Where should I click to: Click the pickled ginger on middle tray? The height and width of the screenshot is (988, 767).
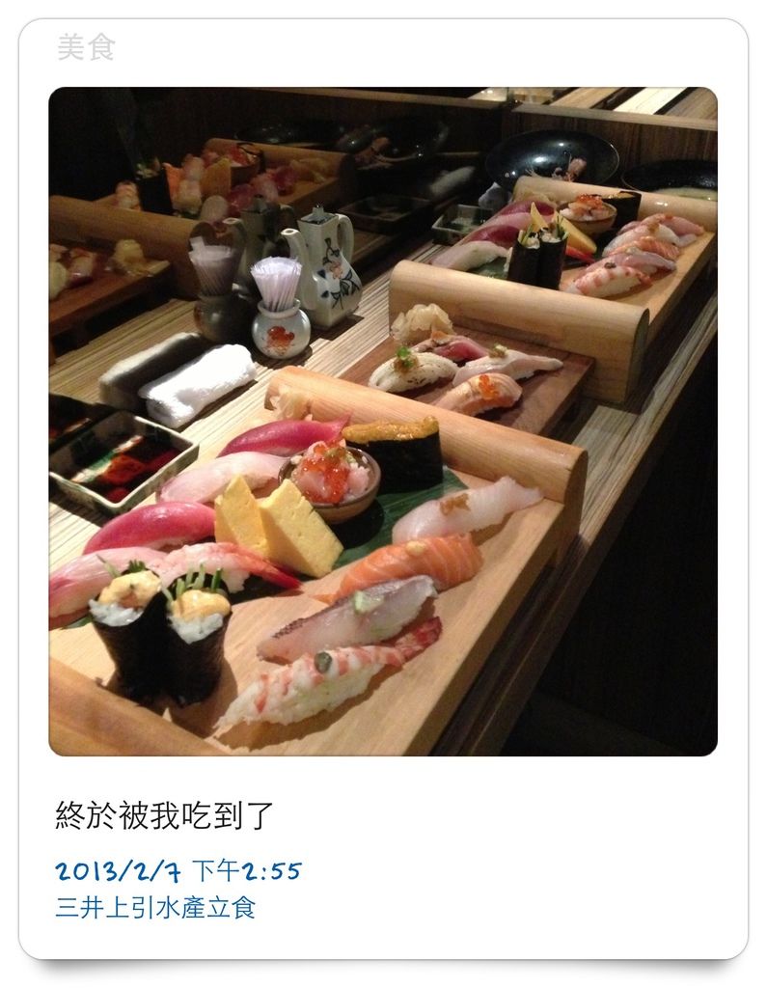421,321
